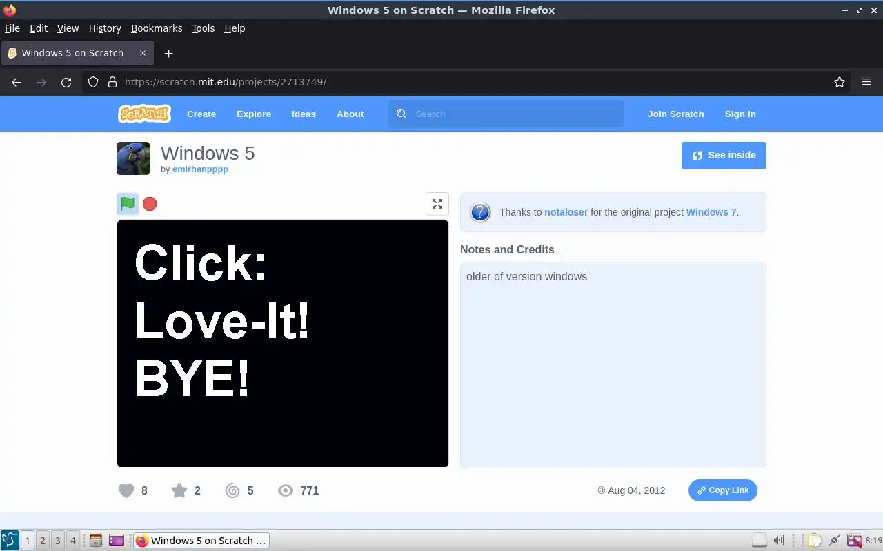The image size is (883, 551).
Task: Click the Copy Link button
Action: [723, 490]
